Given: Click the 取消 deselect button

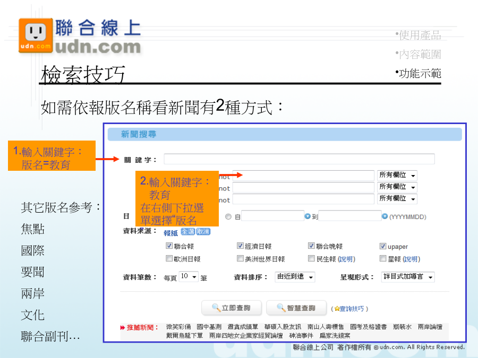Looking at the screenshot, I should click(x=203, y=232).
